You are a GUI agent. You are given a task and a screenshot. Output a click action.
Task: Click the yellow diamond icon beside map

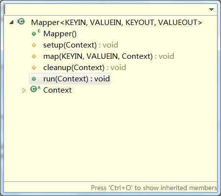[34, 56]
